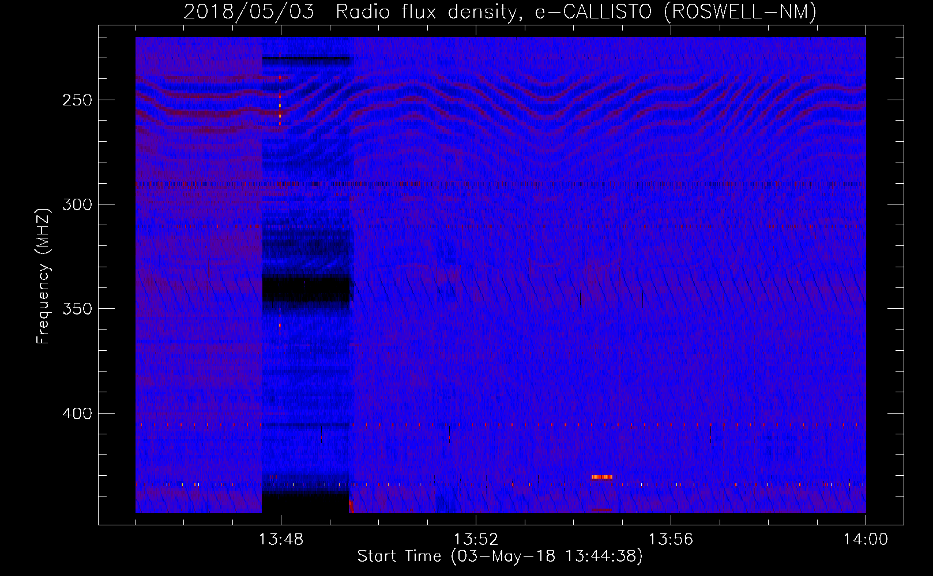Viewport: 933px width, 576px height.
Task: Click the 350 frequency tick label
Action: (x=77, y=309)
